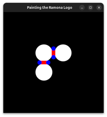
Task: Maximize the Ramona Logo window
Action: 90,8
